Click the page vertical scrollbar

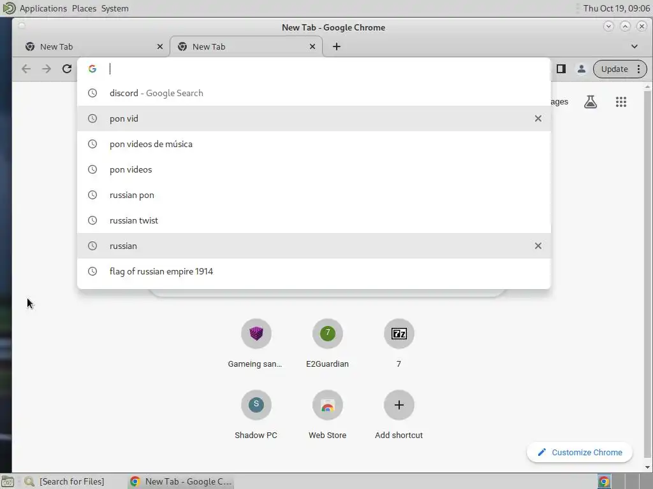click(x=647, y=274)
